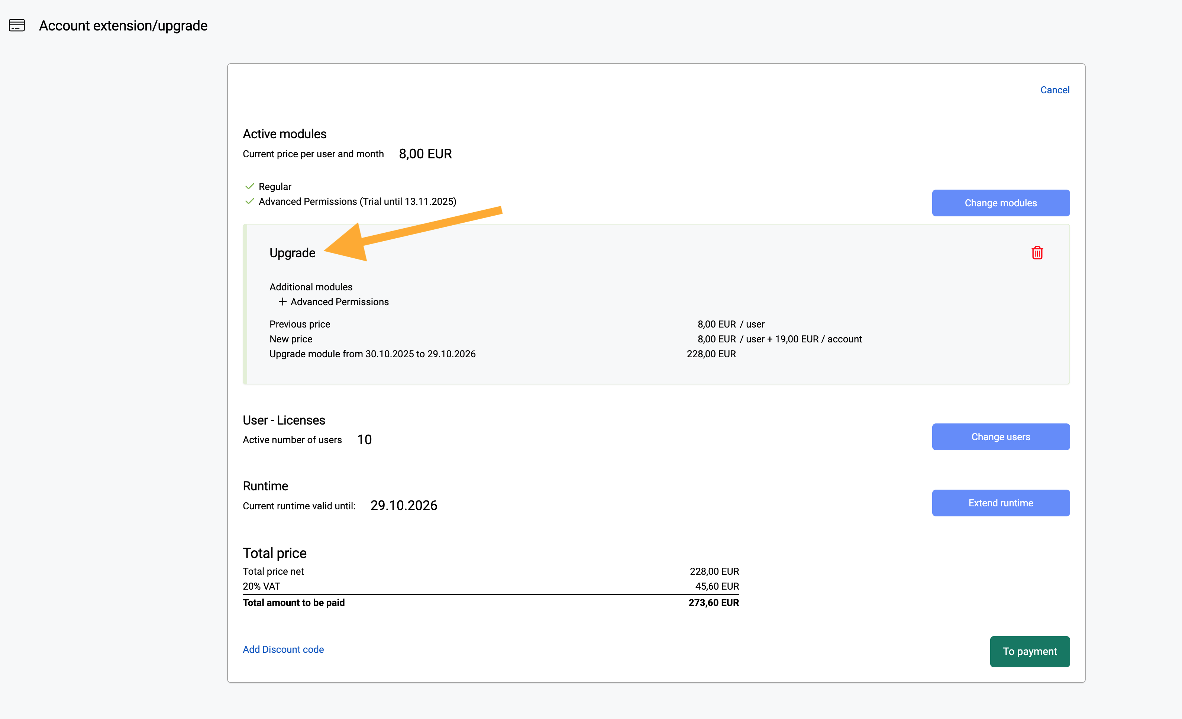Select the New price value with 19,00 EUR / account
Image resolution: width=1182 pixels, height=719 pixels.
pos(779,339)
